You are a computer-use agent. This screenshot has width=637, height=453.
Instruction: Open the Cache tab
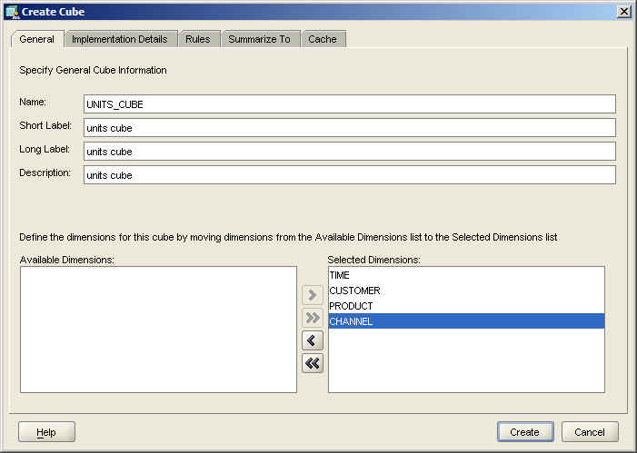(323, 39)
